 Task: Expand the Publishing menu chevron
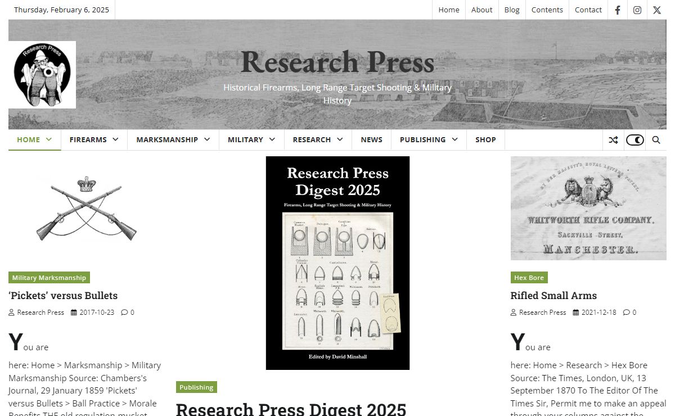pos(454,139)
